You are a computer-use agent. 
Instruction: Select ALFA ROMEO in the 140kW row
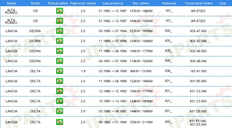[11, 21]
